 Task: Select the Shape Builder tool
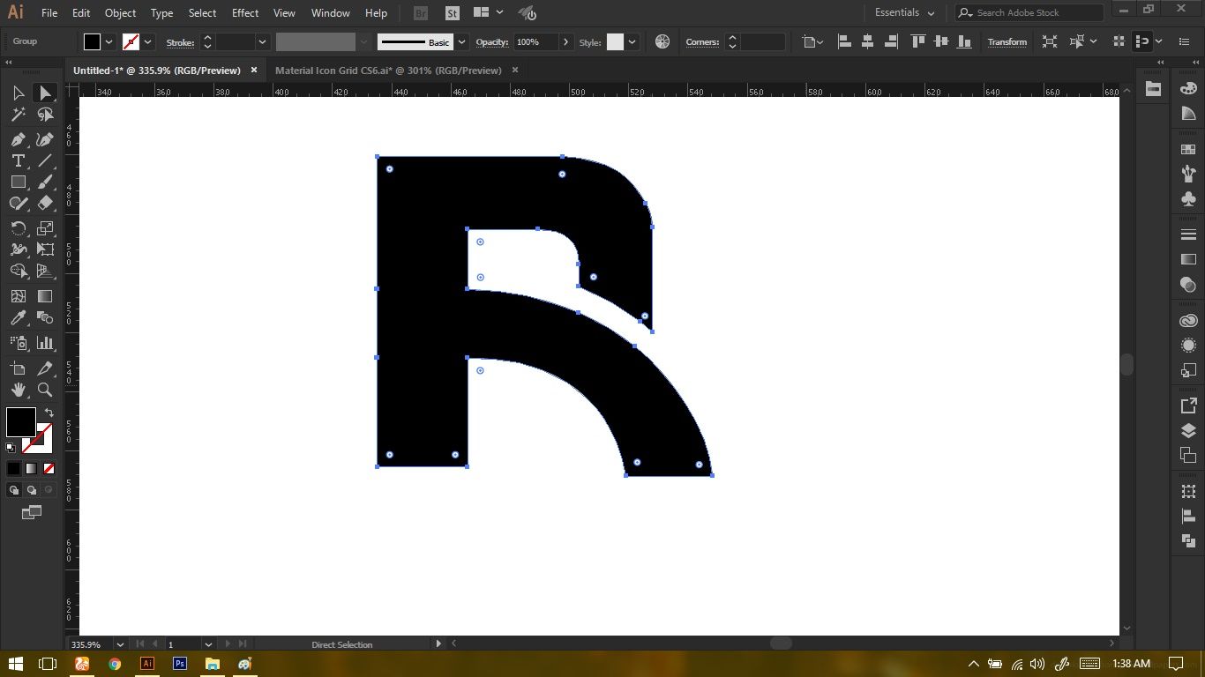[x=18, y=272]
